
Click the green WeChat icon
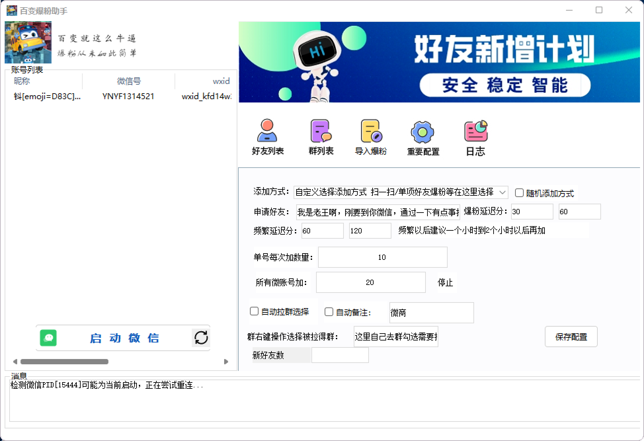[x=48, y=338]
